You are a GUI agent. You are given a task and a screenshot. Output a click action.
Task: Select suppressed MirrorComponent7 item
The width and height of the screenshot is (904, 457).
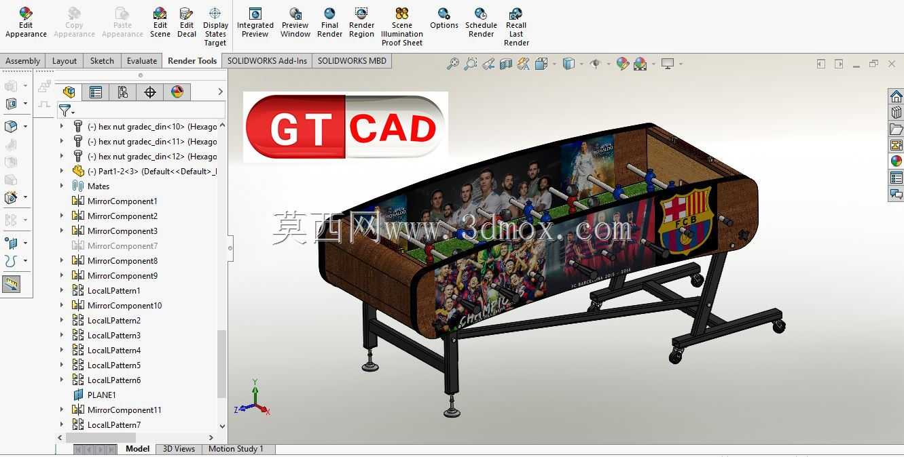122,245
